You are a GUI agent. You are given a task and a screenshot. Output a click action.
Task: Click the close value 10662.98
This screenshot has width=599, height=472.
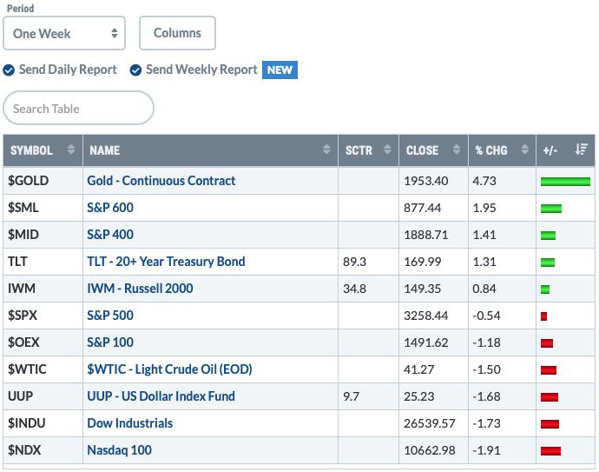(x=430, y=449)
